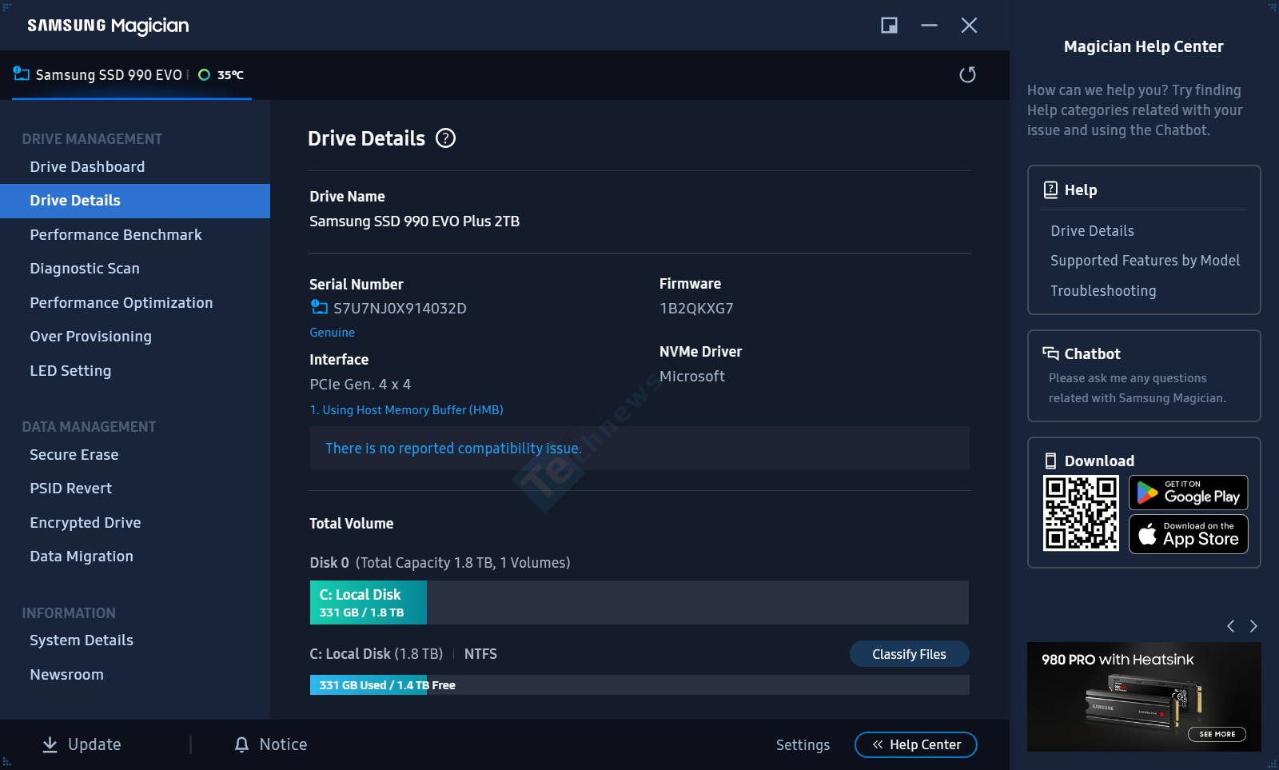Show the previous promo banner
This screenshot has height=770, width=1279.
coord(1231,626)
